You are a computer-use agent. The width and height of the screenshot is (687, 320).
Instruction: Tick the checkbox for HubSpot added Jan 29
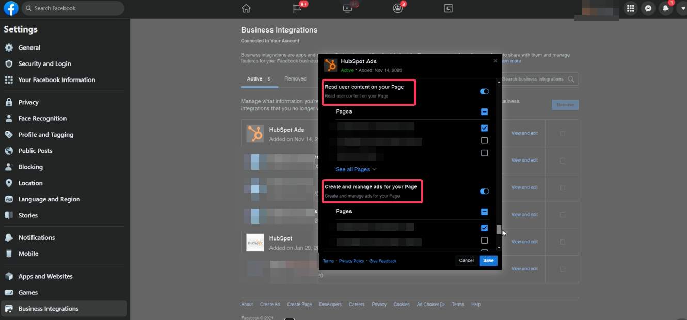coord(562,242)
